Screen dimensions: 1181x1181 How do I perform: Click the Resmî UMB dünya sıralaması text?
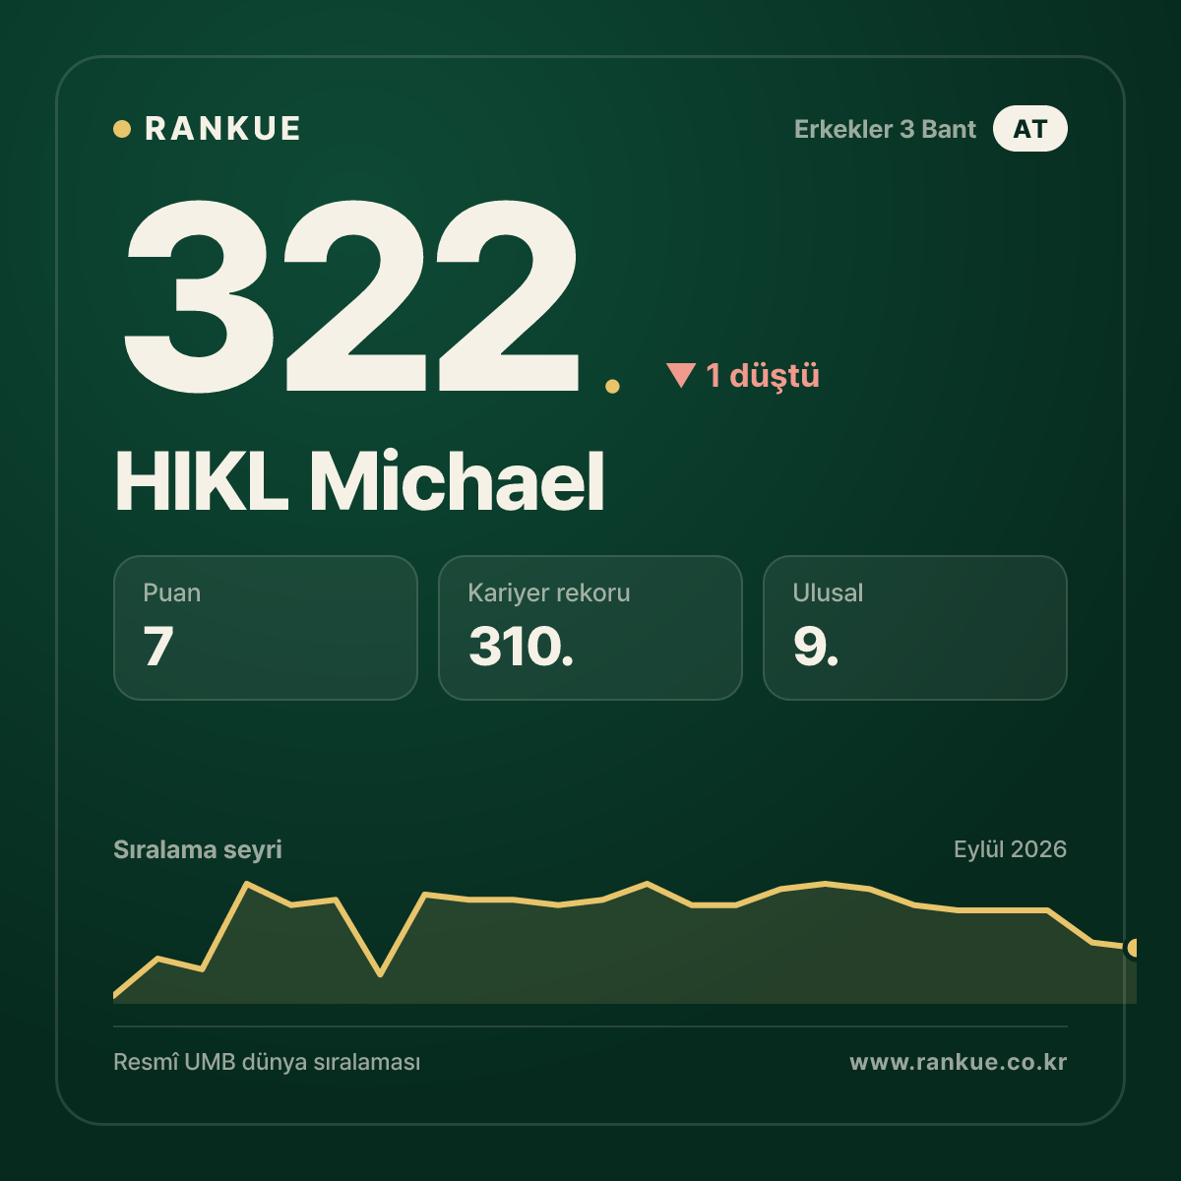tap(267, 1063)
